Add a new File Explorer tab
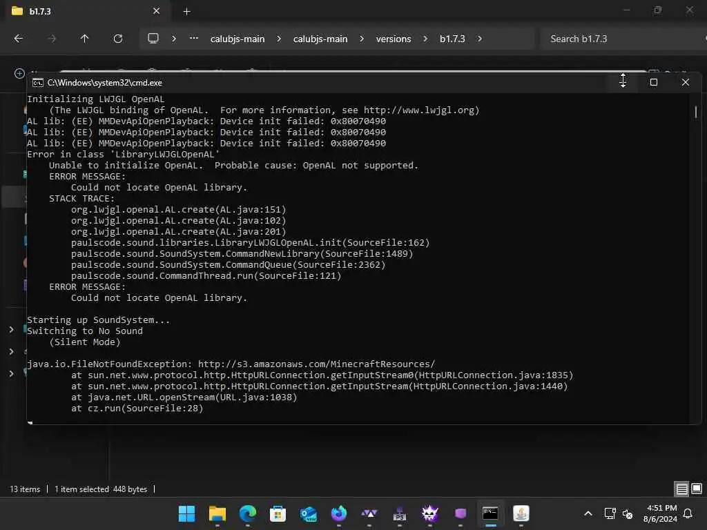Viewport: 707px width, 530px height. pos(186,12)
